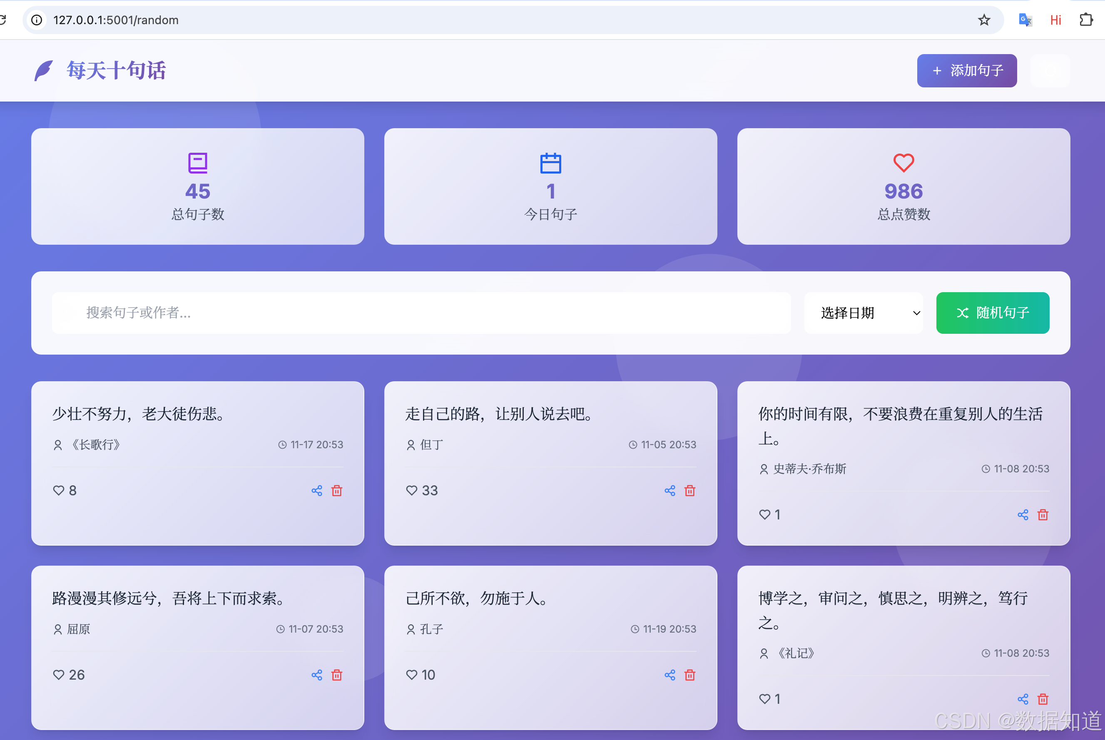The image size is (1105, 740).
Task: Delete the 《礼记》 quote card
Action: 1043,699
